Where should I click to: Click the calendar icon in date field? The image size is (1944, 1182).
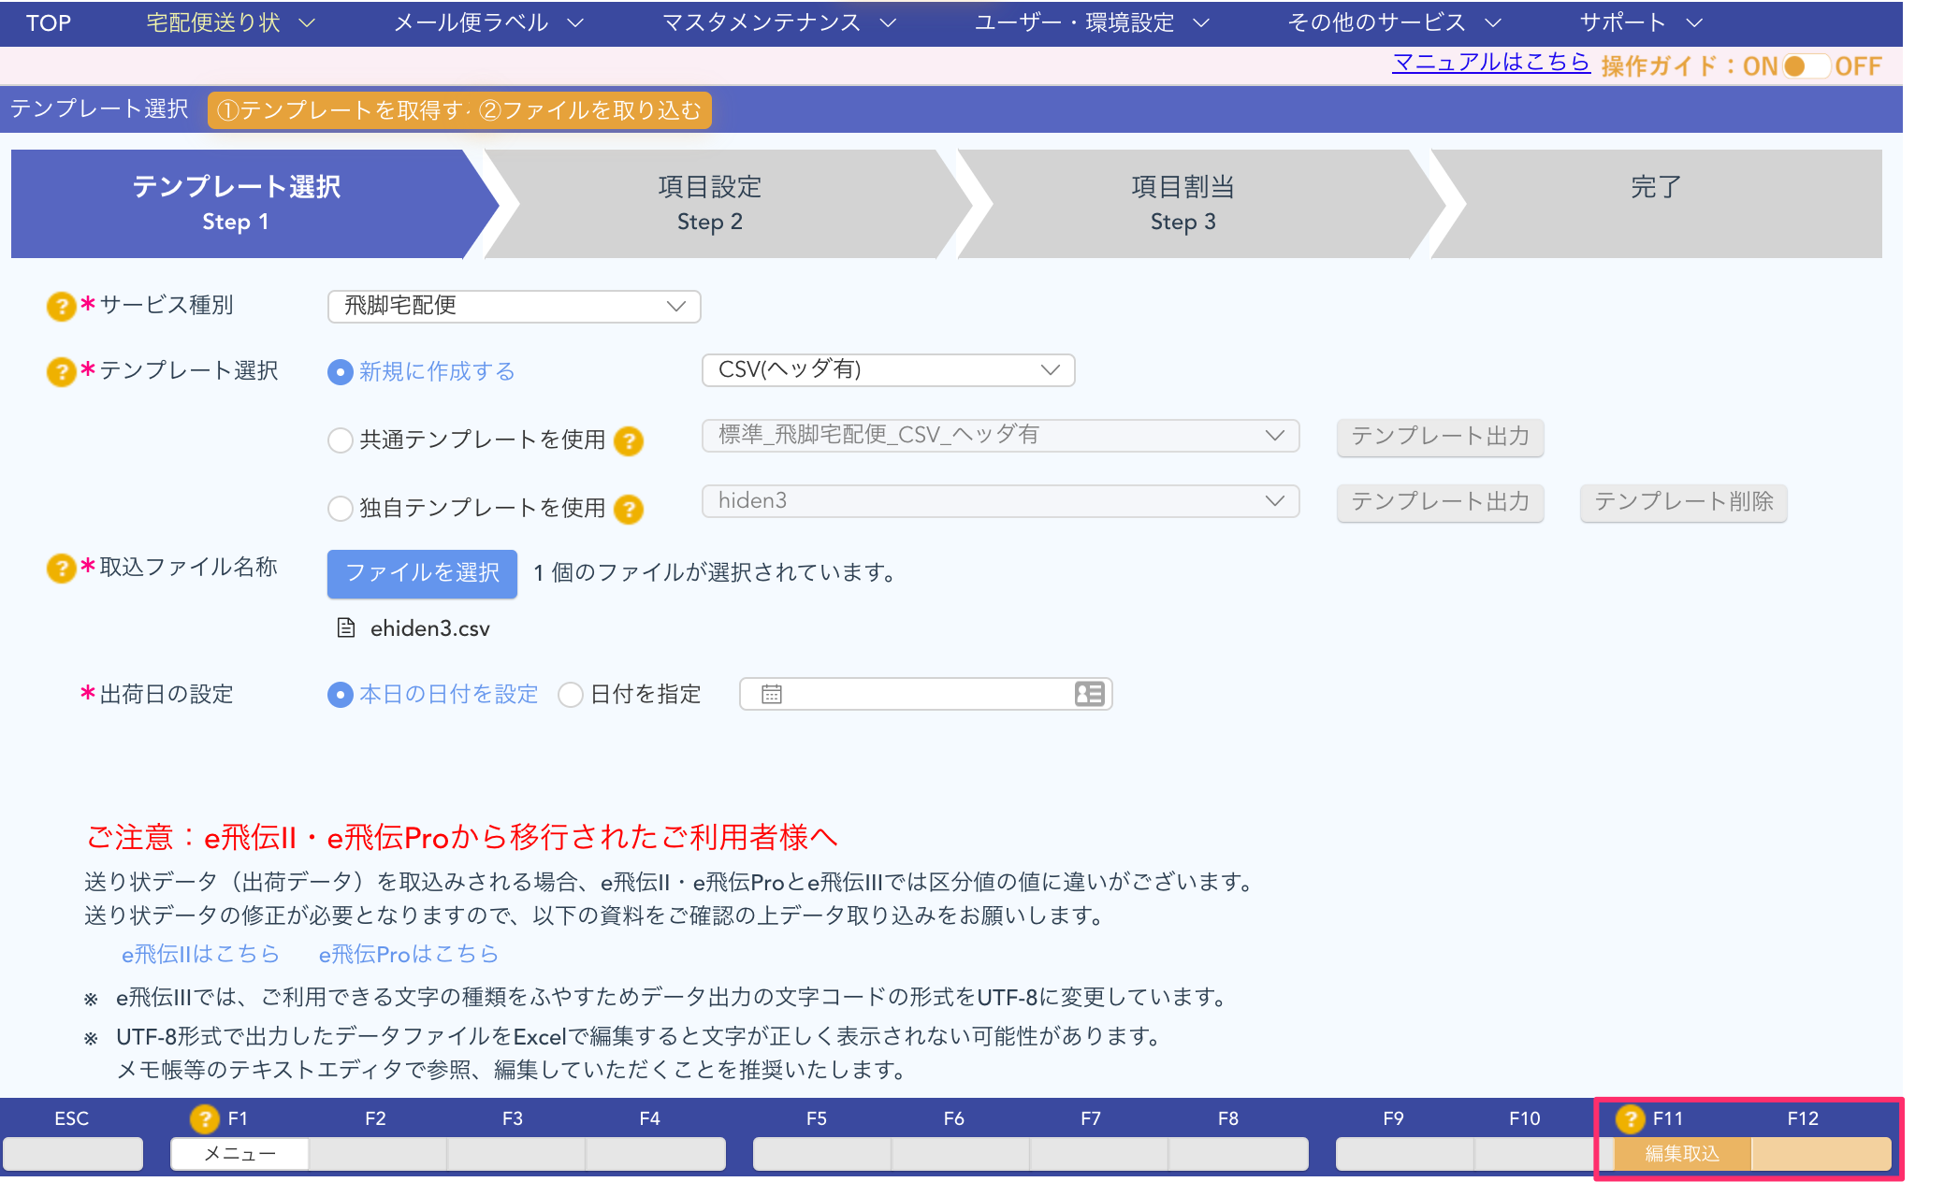tap(772, 694)
